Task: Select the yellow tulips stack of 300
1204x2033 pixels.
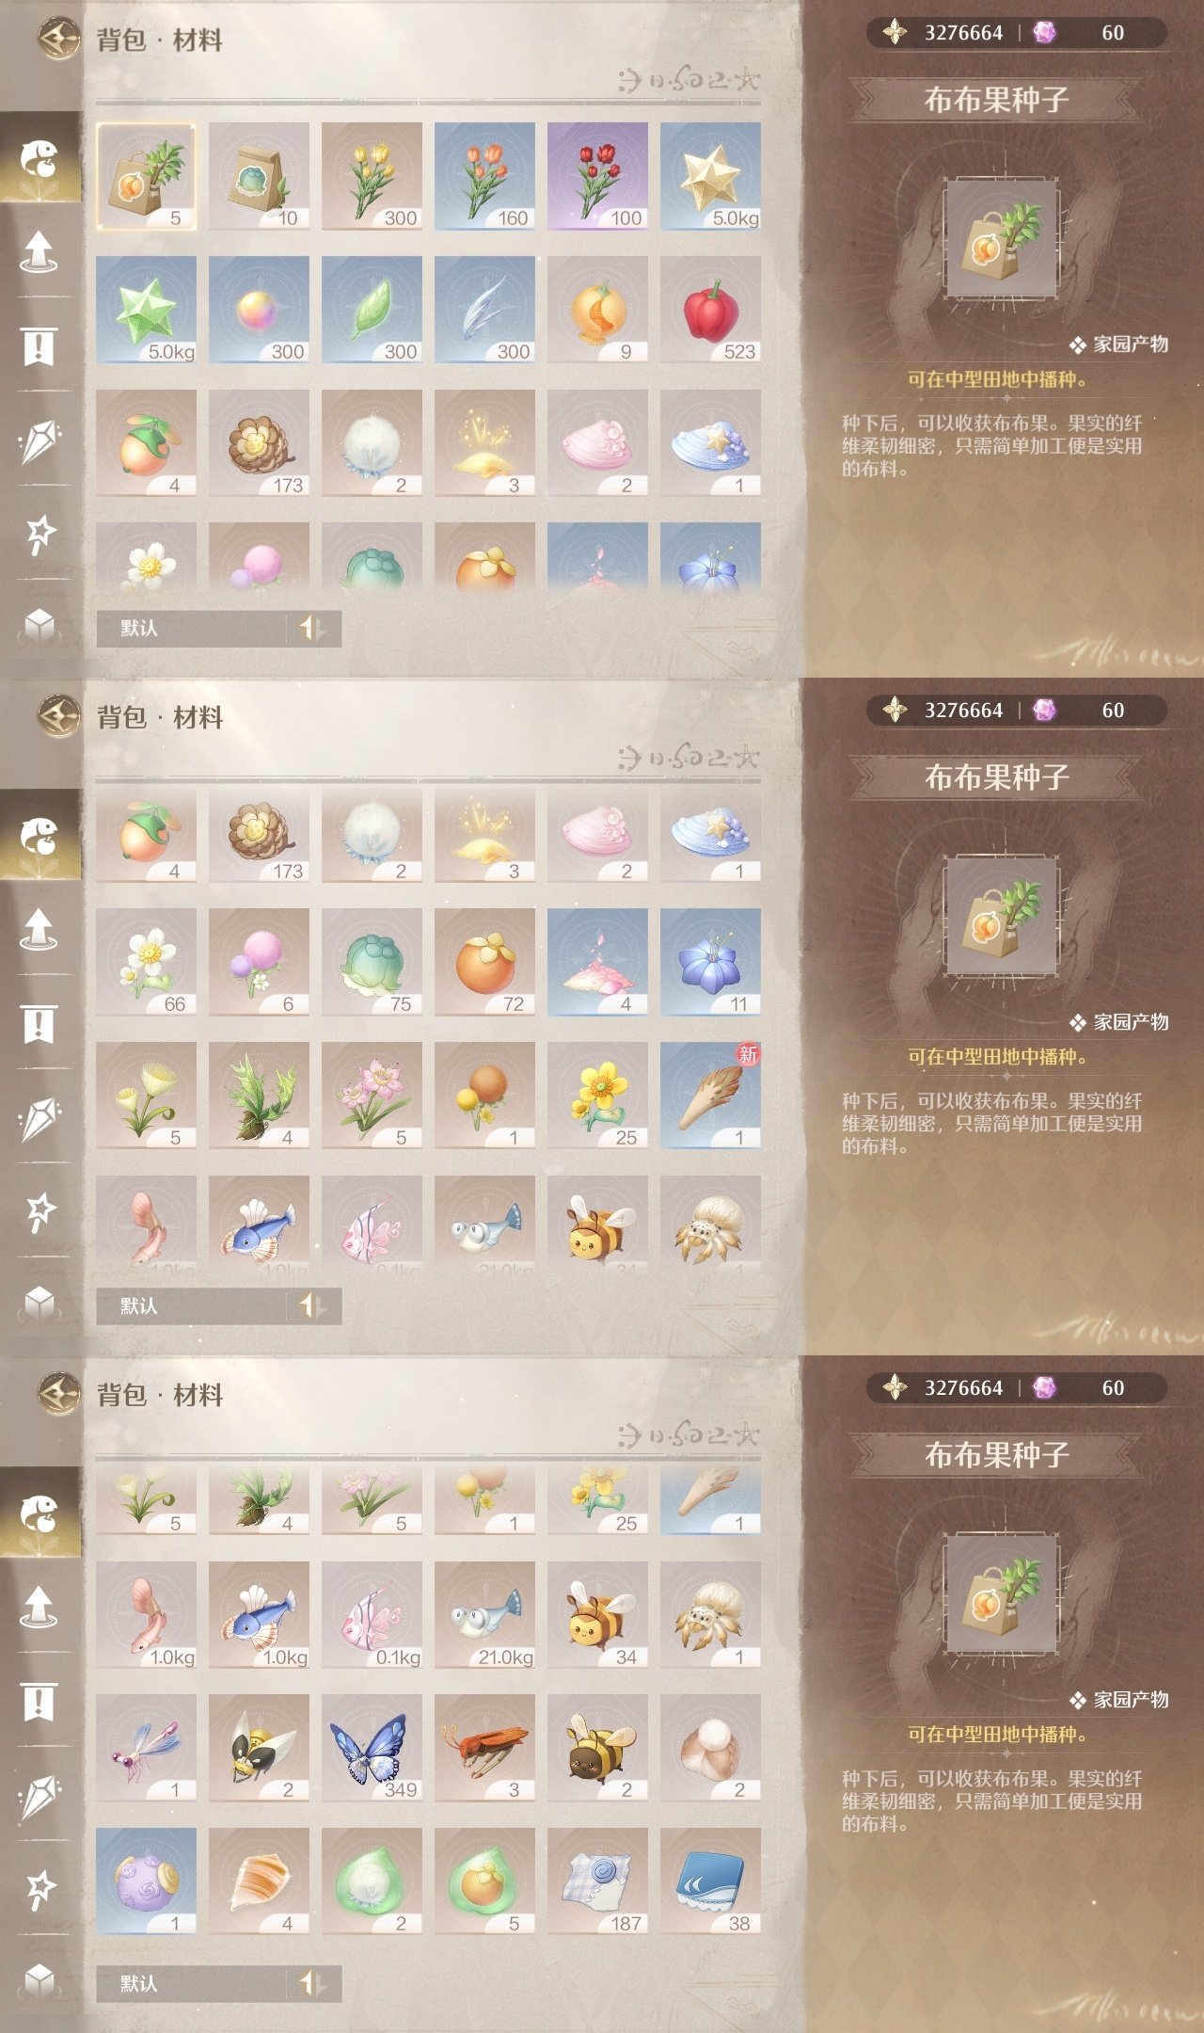Action: [x=372, y=176]
